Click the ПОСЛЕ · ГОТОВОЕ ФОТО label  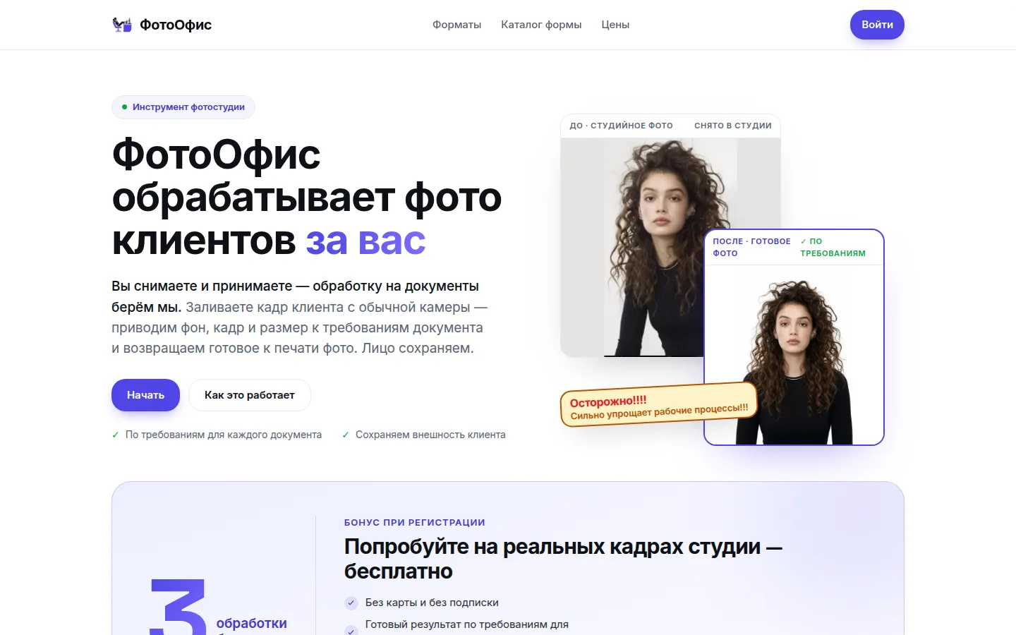tap(751, 247)
